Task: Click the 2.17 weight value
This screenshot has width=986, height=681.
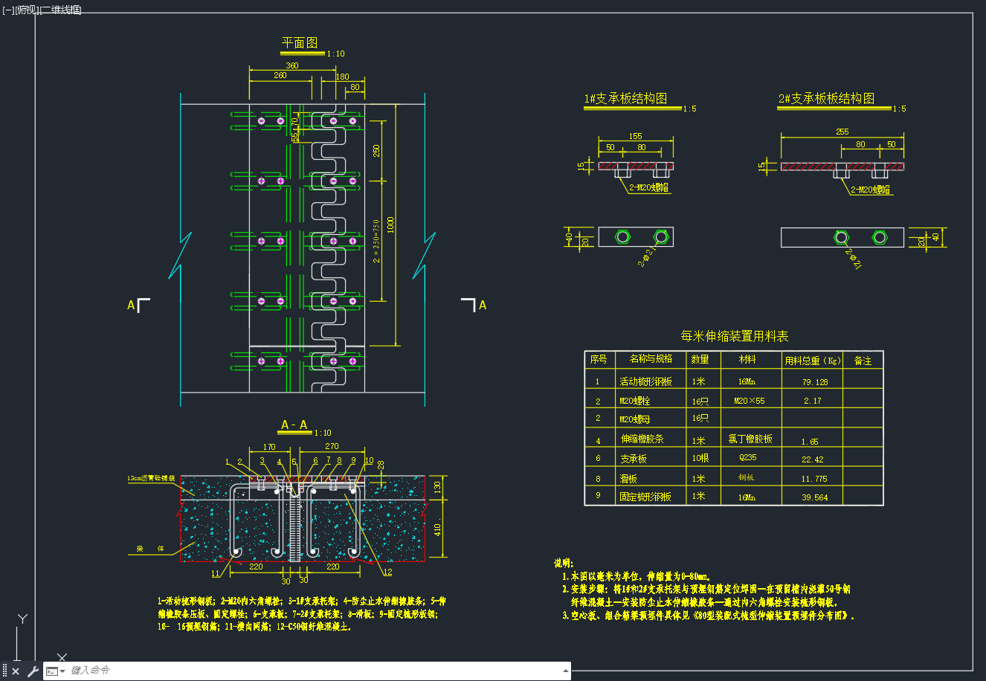Action: 813,401
